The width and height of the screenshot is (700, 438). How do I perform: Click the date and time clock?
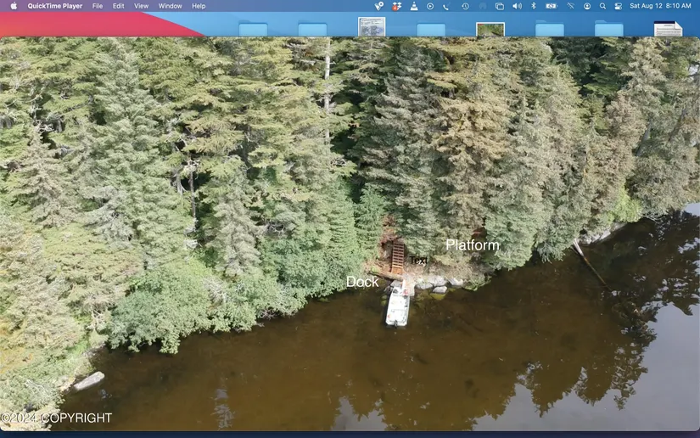point(660,6)
